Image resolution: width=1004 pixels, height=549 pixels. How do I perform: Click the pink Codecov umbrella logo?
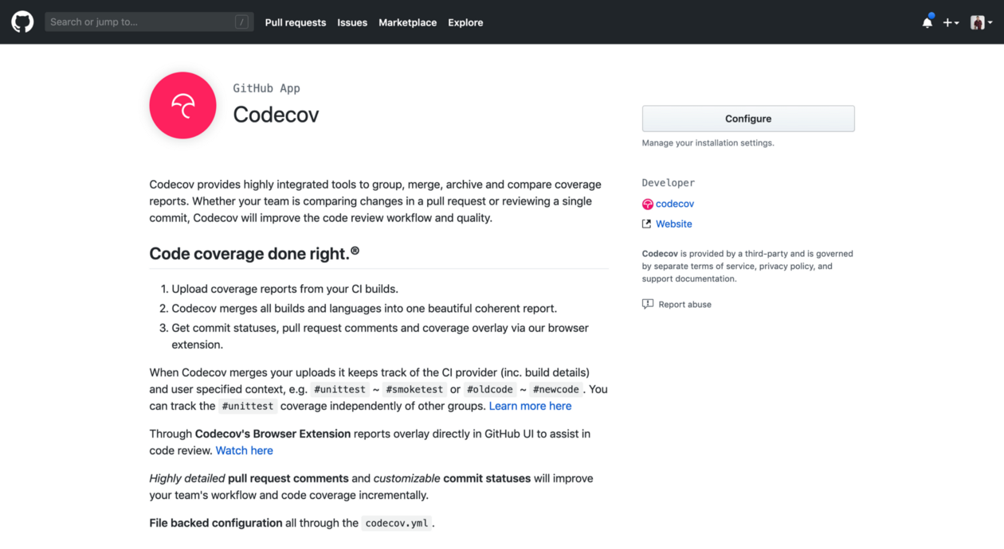coord(182,105)
